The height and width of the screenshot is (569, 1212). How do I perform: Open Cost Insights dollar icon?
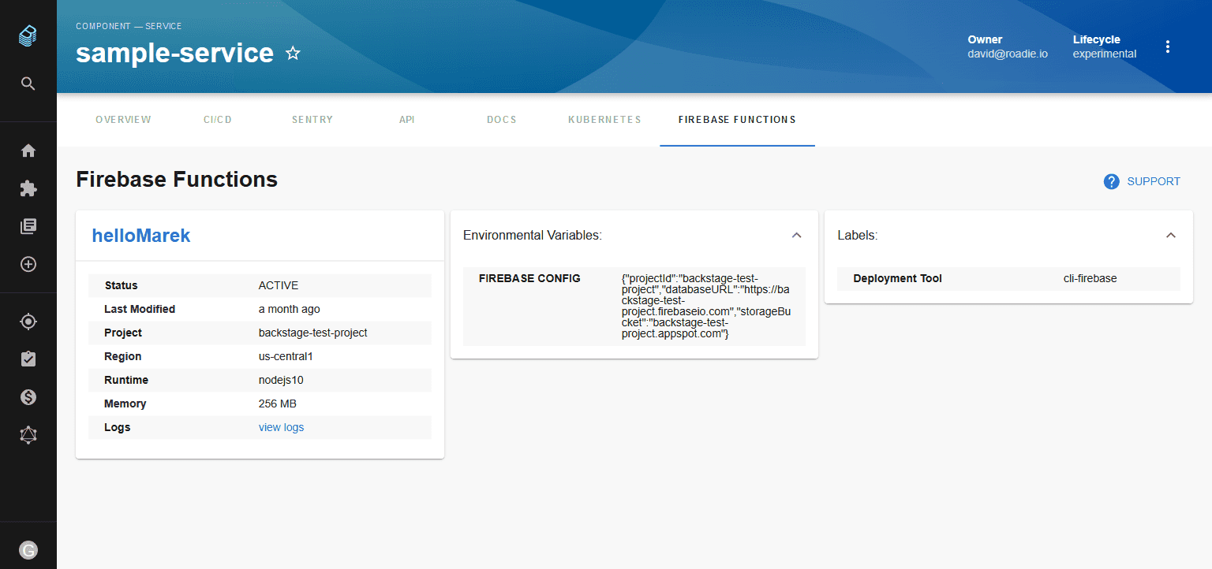28,397
